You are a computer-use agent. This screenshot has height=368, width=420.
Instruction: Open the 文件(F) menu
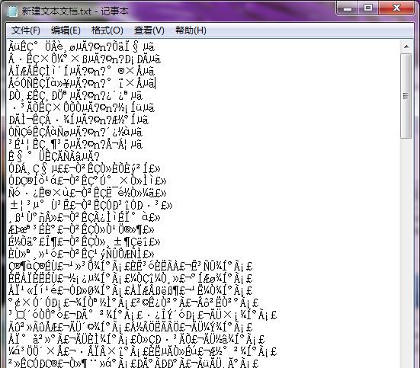click(26, 30)
